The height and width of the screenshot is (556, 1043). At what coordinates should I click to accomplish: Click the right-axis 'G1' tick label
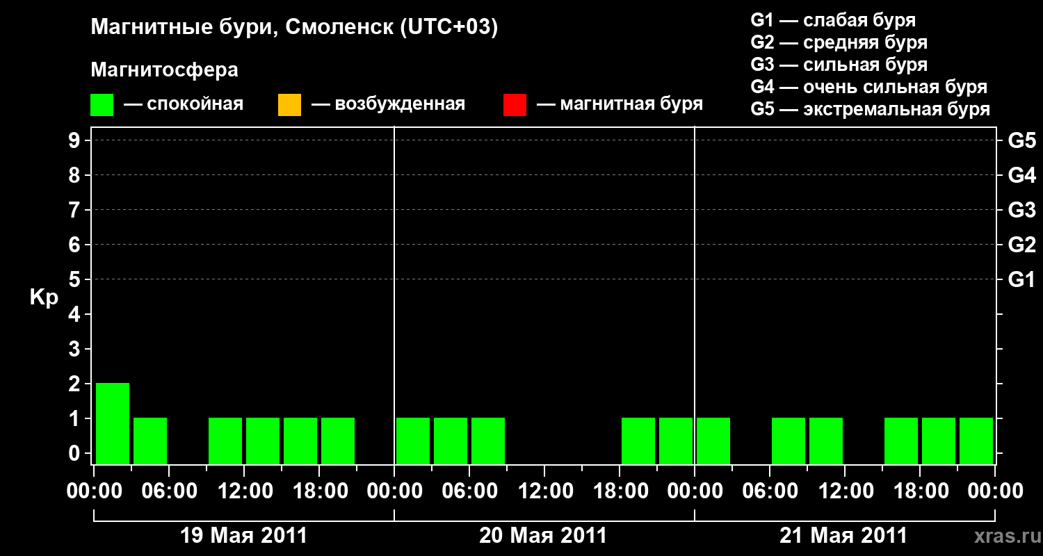[1022, 279]
